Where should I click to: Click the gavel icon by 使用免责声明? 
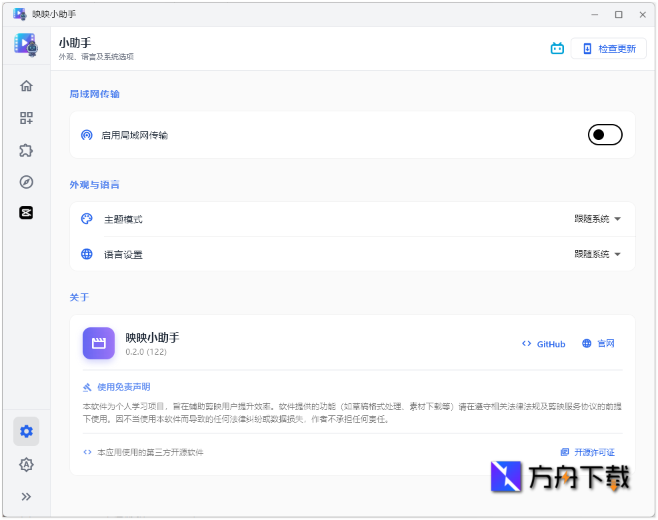click(x=87, y=387)
